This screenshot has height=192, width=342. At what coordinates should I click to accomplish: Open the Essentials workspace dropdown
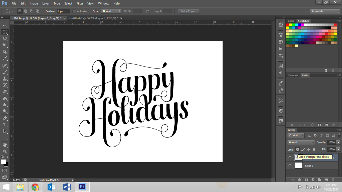pos(325,11)
